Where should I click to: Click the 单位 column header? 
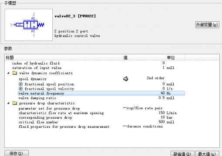pyautogui.click(x=175, y=58)
